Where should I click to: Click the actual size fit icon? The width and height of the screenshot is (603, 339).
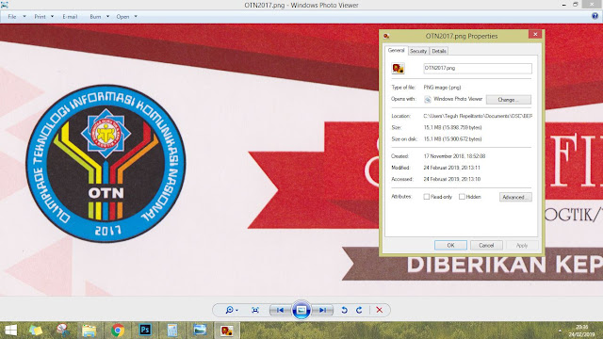(255, 310)
